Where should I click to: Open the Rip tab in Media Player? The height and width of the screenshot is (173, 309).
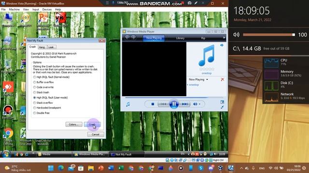[x=203, y=38]
